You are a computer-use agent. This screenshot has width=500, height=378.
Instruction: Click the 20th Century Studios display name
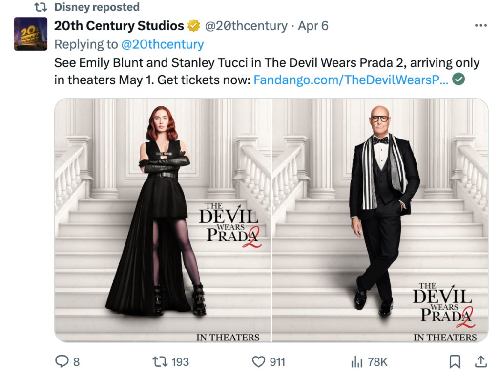coord(119,26)
